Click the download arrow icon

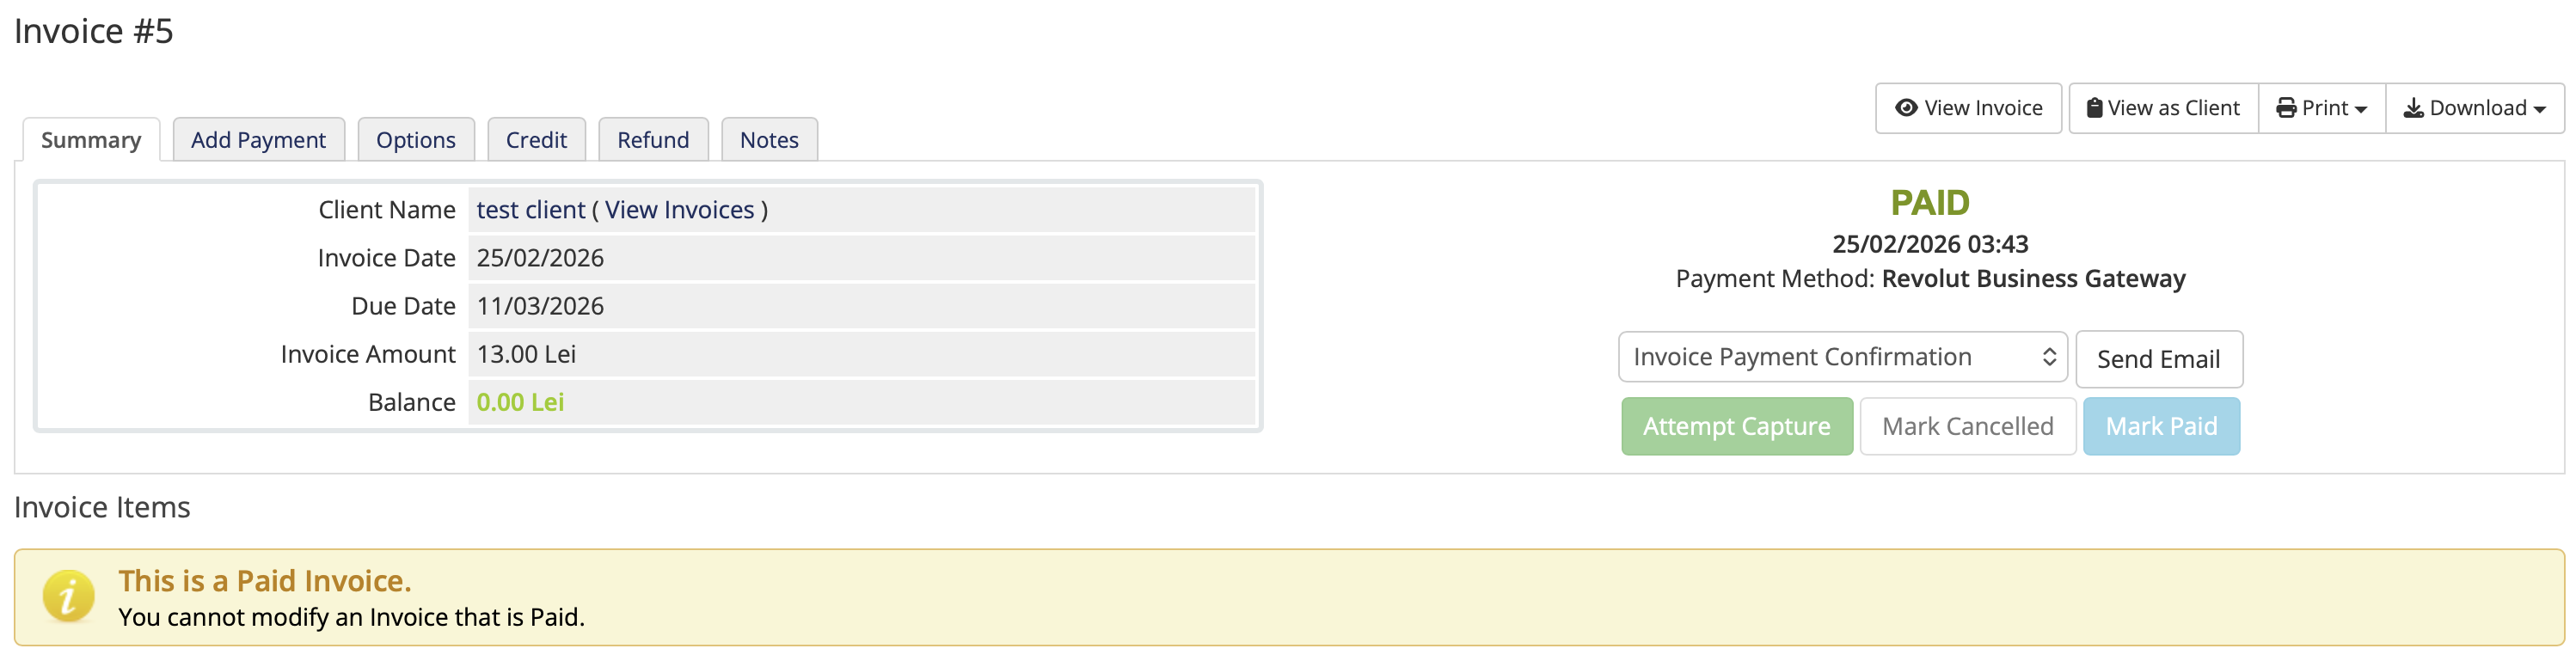(x=2413, y=108)
